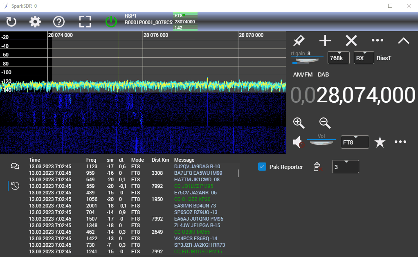The height and width of the screenshot is (257, 418).
Task: Add a new receiver with plus icon
Action: (325, 41)
